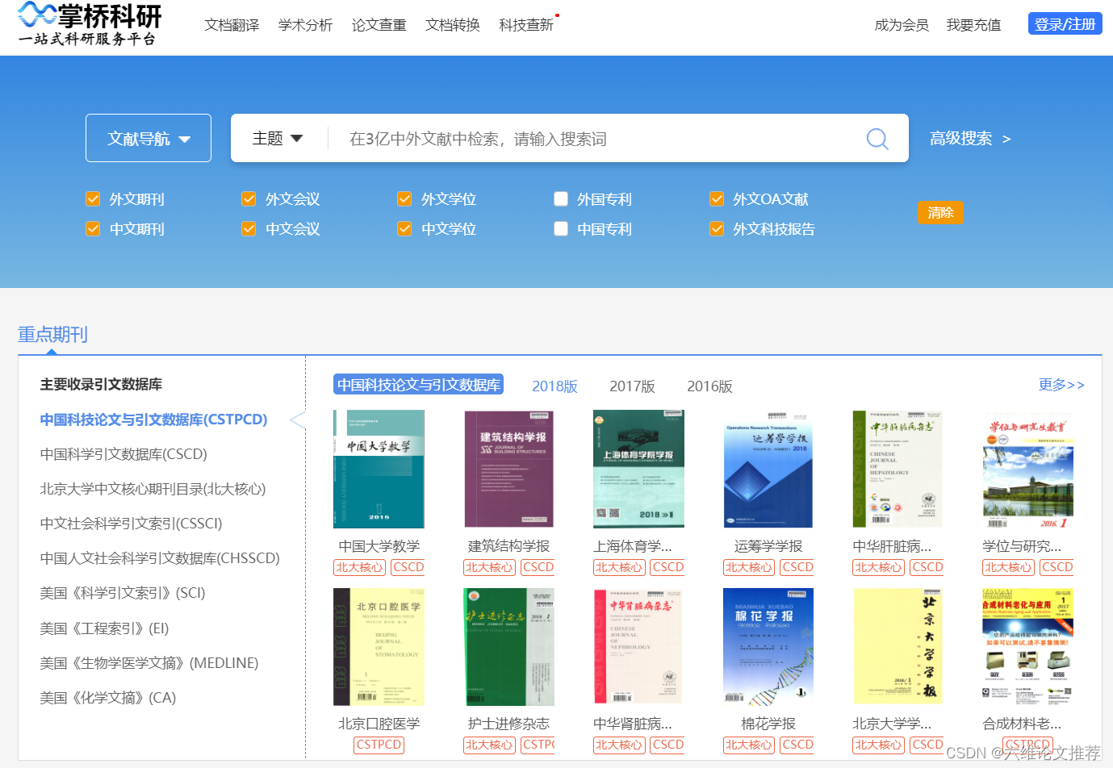This screenshot has height=768, width=1113.
Task: Click 成为会员 link
Action: 902,25
